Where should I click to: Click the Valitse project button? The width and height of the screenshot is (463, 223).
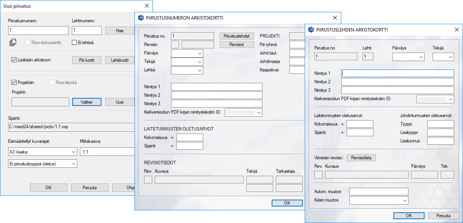tap(87, 102)
